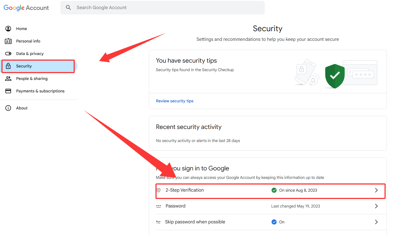Click the Home person icon in sidebar
Screen dimensions: 410x235
coord(8,29)
